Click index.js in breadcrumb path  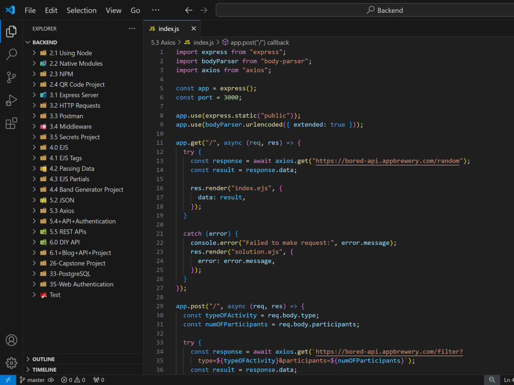click(204, 42)
